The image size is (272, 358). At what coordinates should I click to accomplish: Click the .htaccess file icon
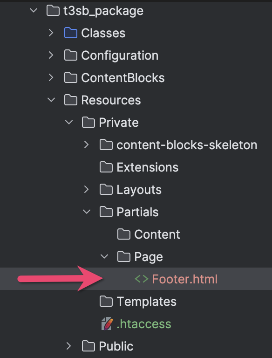[107, 324]
